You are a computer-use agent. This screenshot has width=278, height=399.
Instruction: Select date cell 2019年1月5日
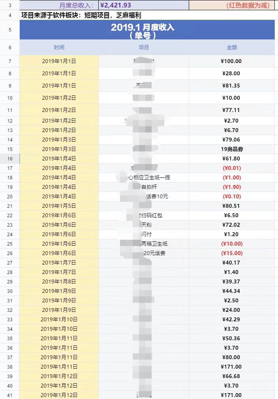click(59, 206)
